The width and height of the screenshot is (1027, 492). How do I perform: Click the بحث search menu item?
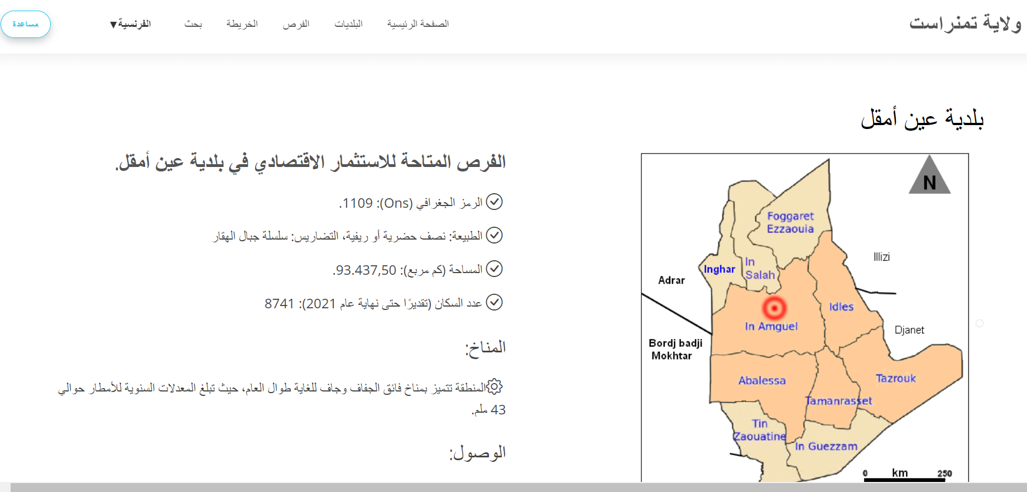click(x=193, y=24)
